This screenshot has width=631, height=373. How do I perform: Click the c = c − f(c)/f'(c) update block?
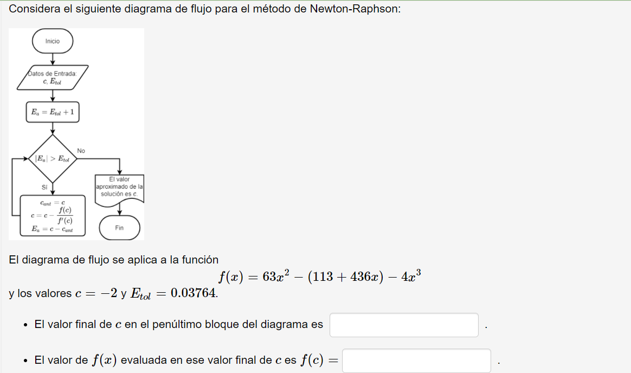coord(53,216)
